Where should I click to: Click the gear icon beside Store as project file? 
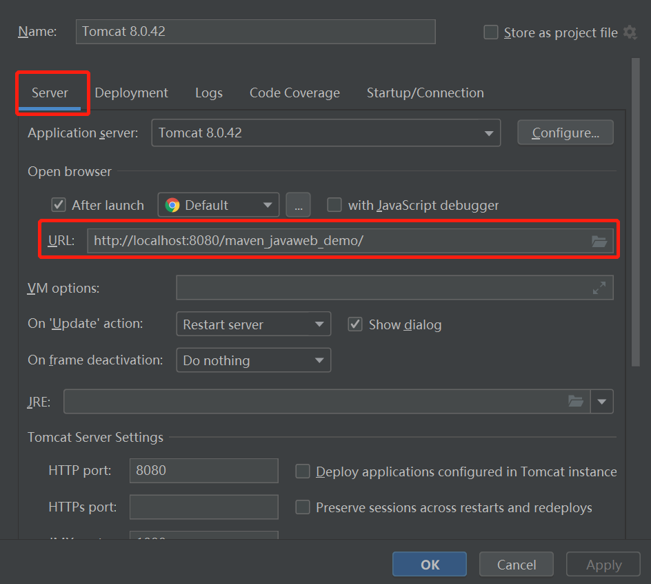pyautogui.click(x=630, y=32)
